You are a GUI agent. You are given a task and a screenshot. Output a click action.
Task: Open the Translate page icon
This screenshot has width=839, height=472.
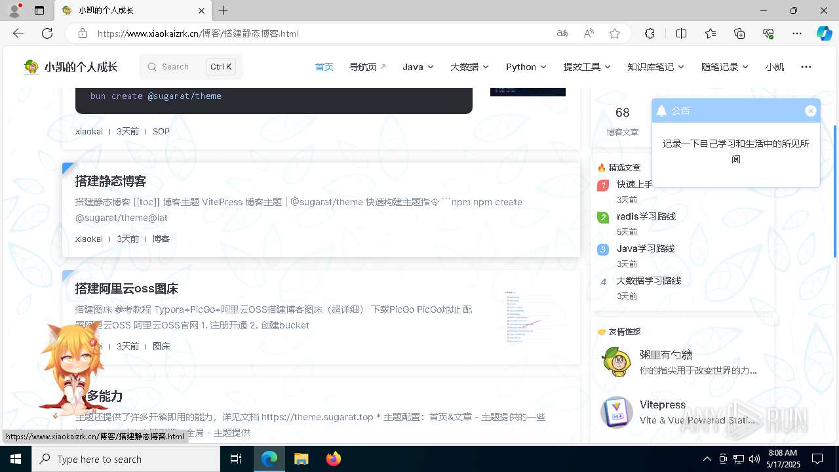(562, 33)
